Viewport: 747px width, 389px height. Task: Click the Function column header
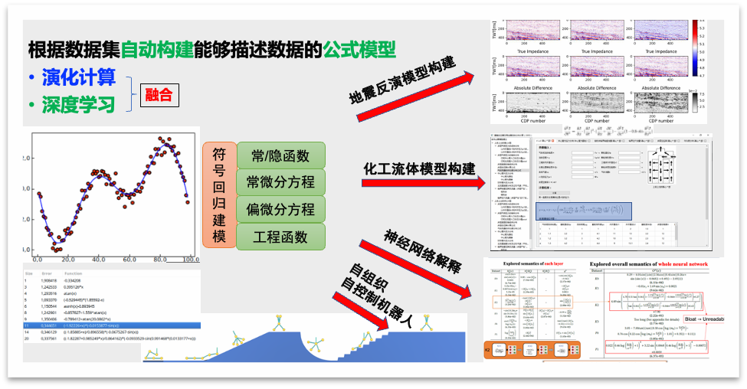pyautogui.click(x=74, y=272)
